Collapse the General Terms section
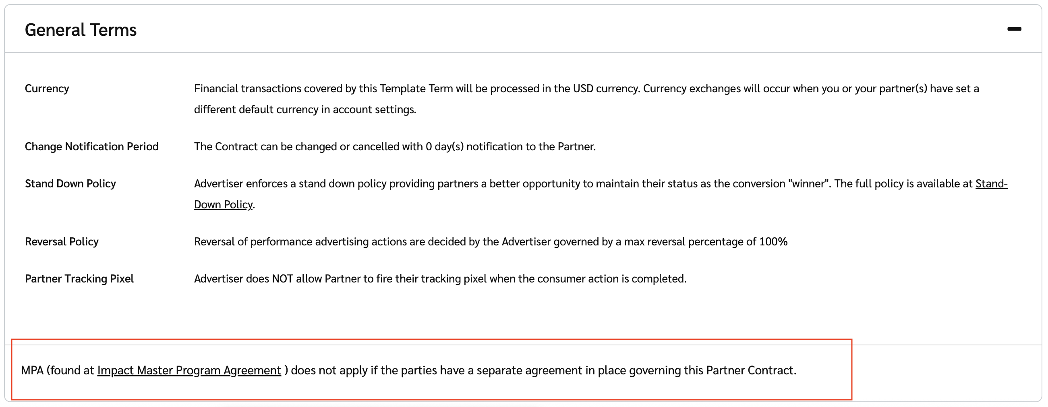Viewport: 1048px width, 407px height. click(x=1014, y=29)
